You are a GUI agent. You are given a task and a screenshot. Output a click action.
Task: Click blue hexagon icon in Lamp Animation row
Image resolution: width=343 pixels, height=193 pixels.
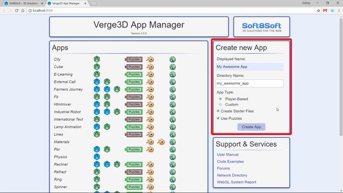pos(96,127)
